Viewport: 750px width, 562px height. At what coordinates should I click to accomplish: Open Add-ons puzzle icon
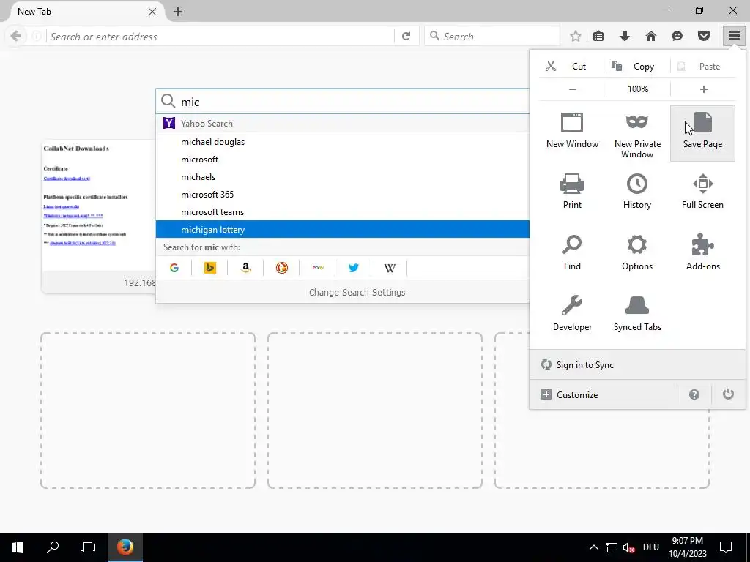[702, 252]
